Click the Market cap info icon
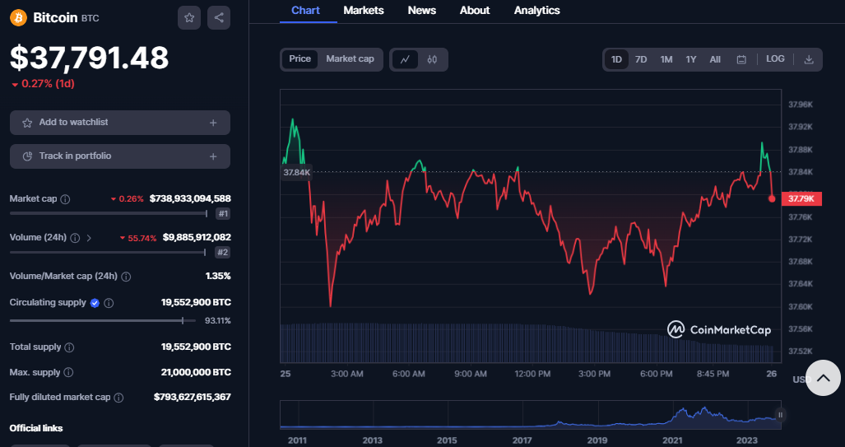This screenshot has height=447, width=845. click(66, 199)
